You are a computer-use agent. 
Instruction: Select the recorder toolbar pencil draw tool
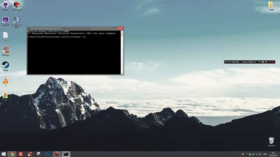[x=266, y=62]
